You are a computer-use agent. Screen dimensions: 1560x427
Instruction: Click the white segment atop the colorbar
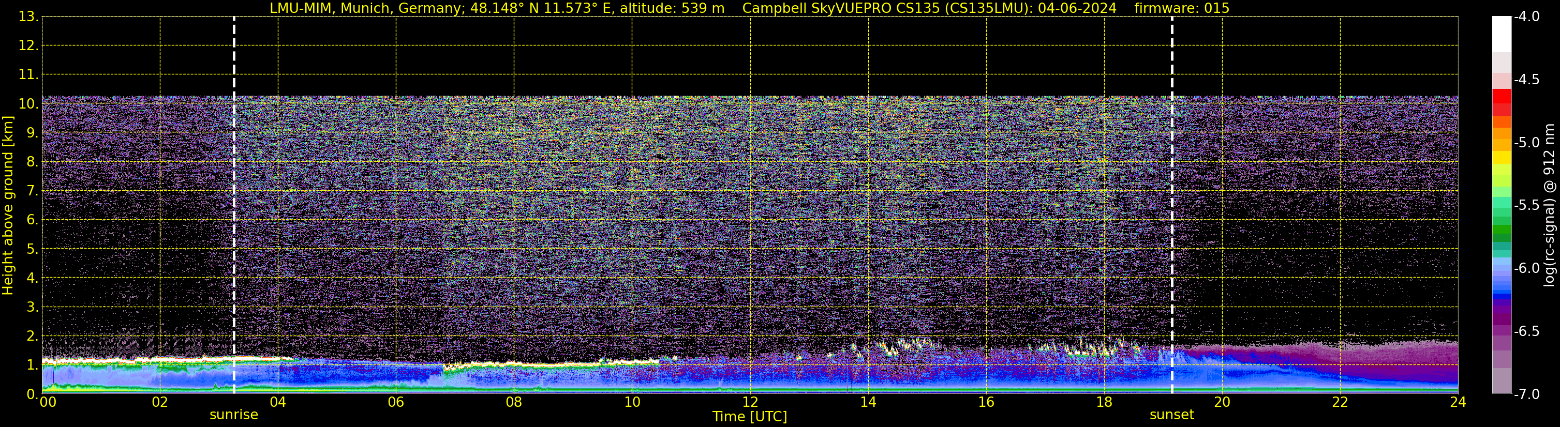point(1502,35)
